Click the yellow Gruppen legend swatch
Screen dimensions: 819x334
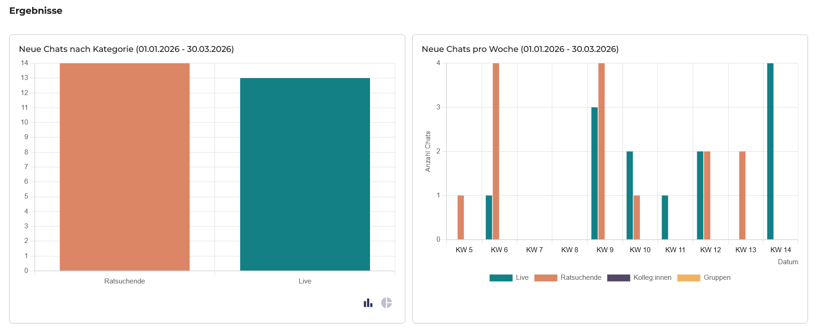pos(689,278)
